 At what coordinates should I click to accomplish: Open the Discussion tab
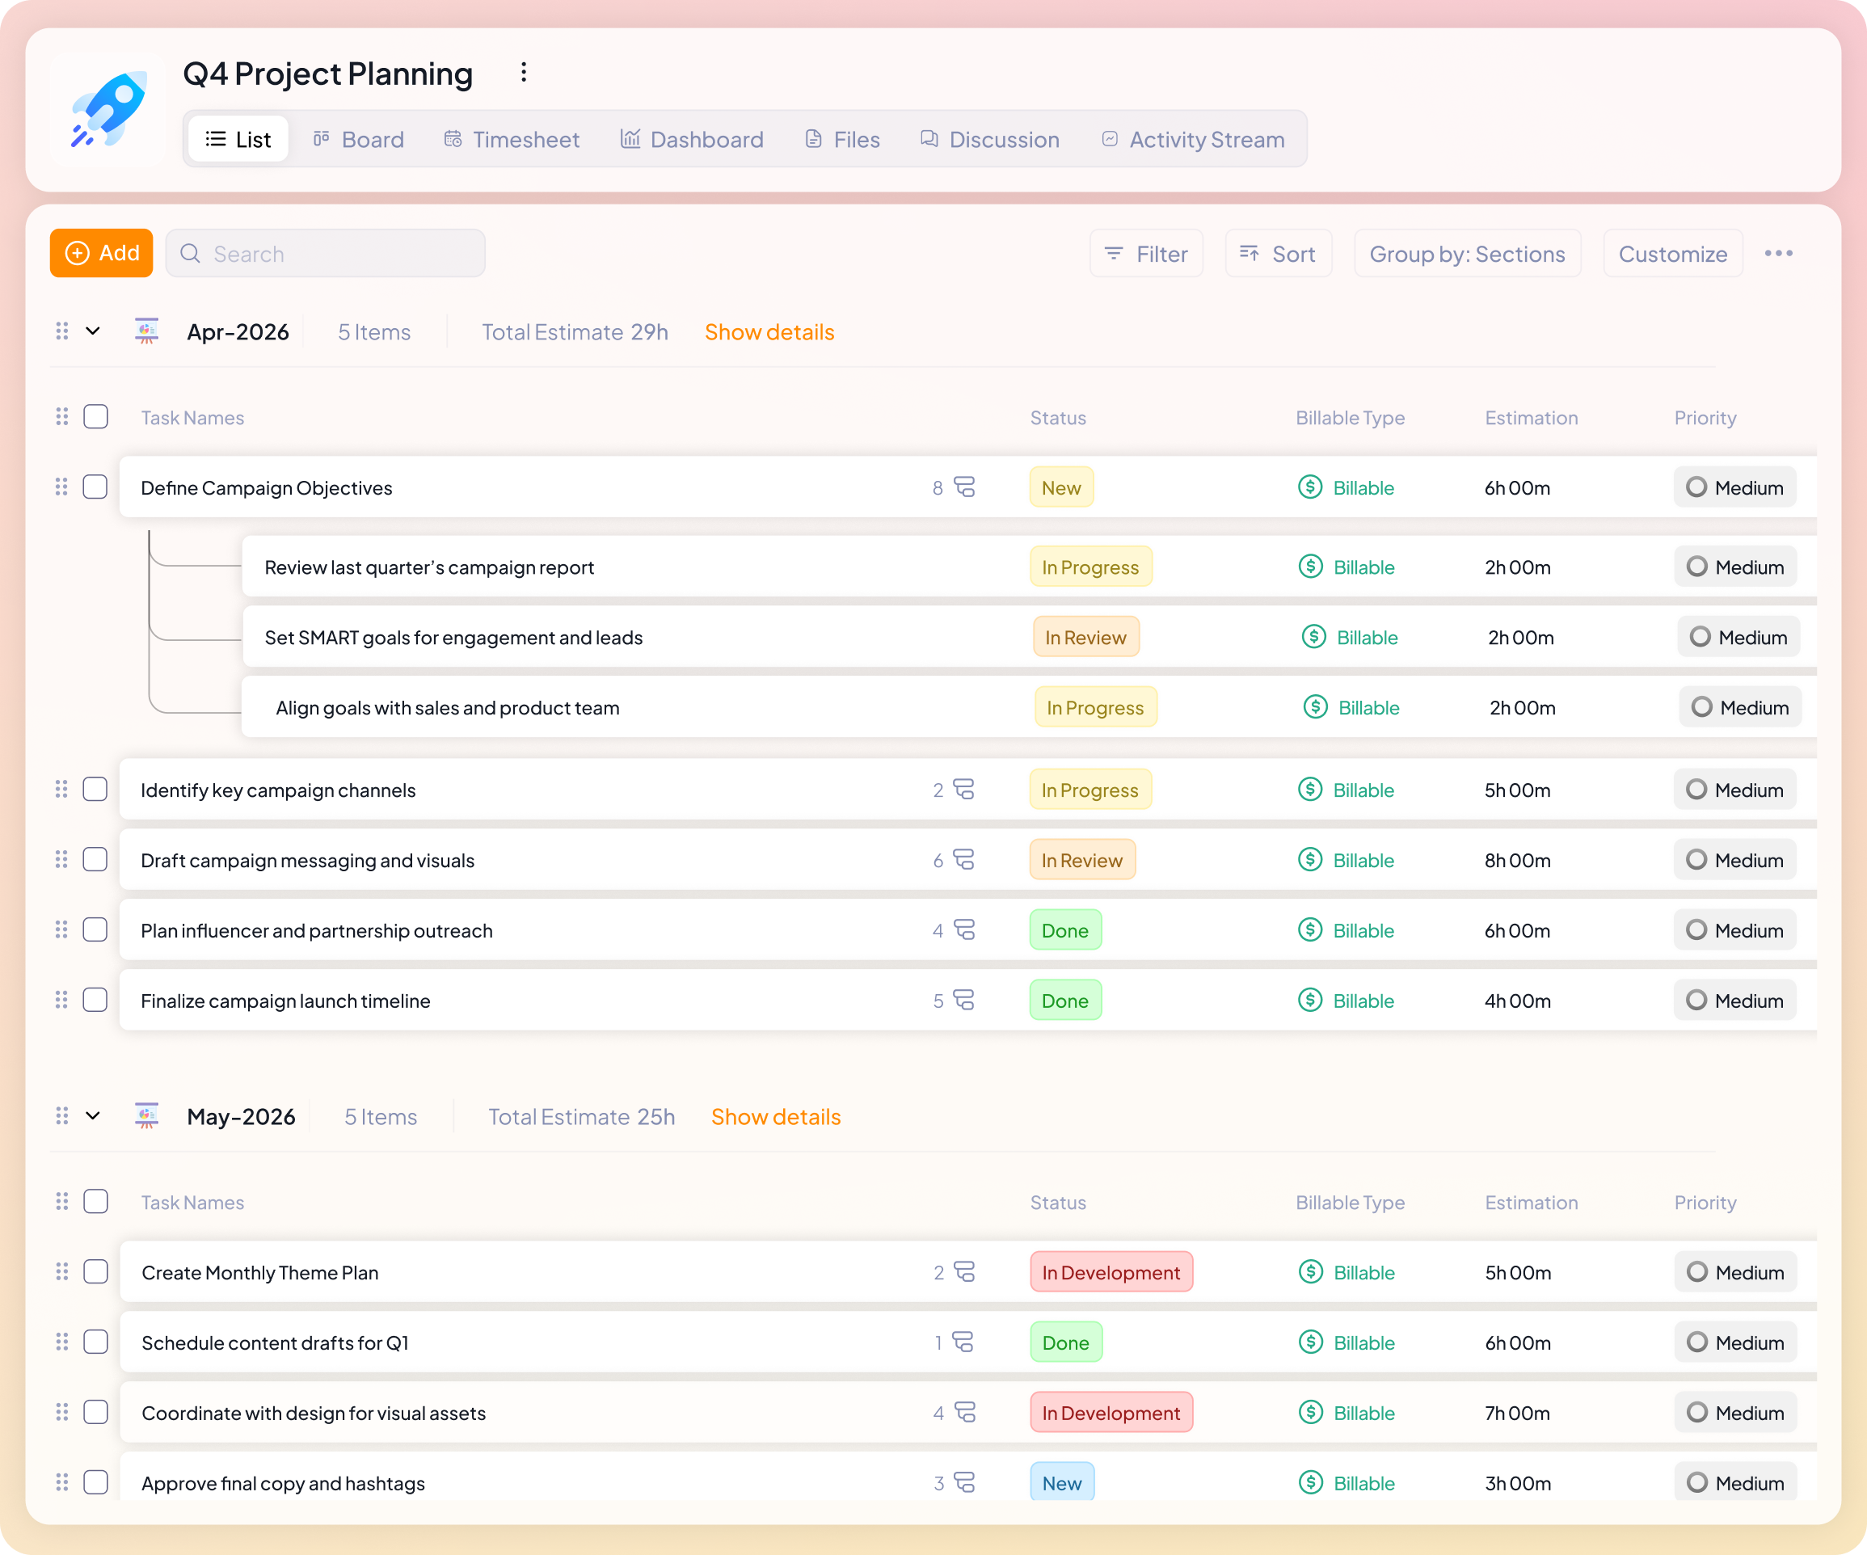tap(989, 140)
